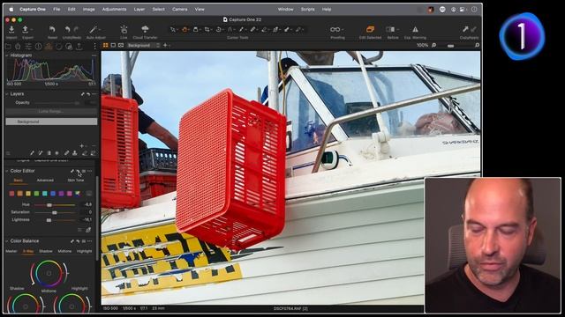Add new layer with plus button
The height and width of the screenshot is (317, 565).
82,146
